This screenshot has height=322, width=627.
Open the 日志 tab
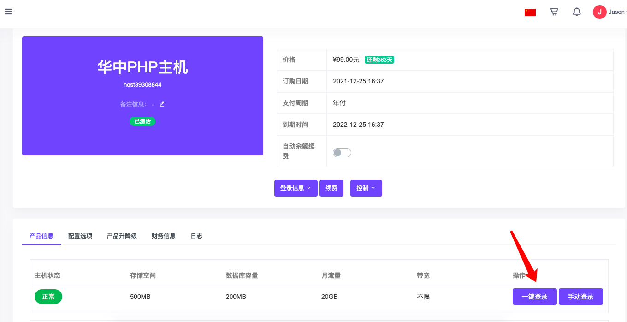point(196,236)
